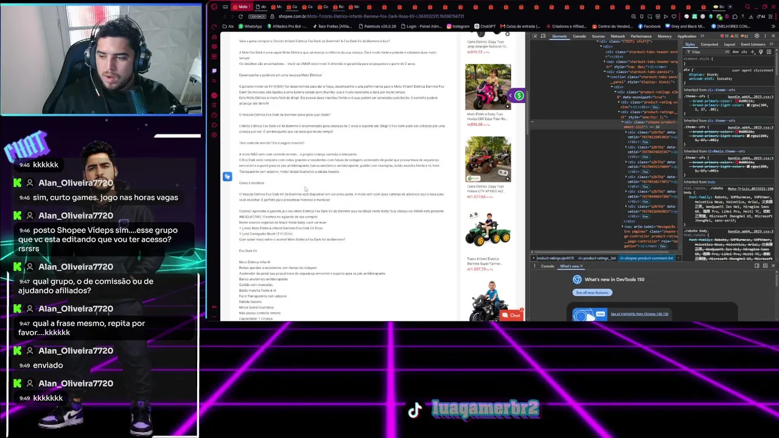
Task: Switch to the Console panel tab
Action: click(x=579, y=36)
